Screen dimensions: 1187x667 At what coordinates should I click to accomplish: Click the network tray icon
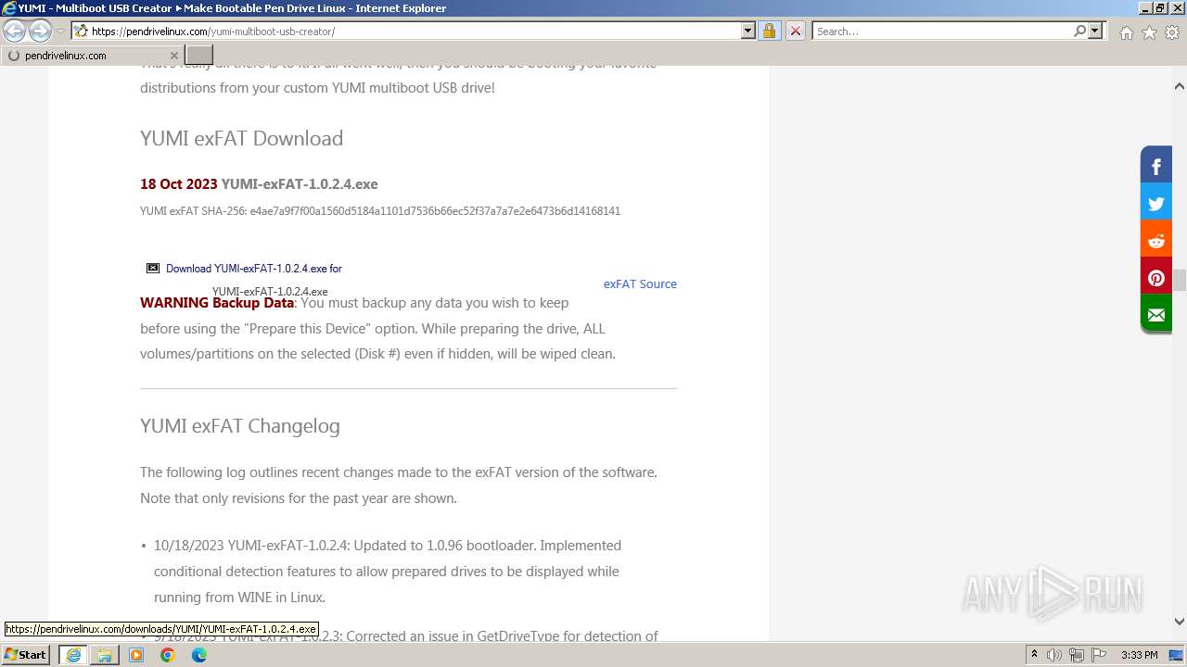click(1077, 655)
